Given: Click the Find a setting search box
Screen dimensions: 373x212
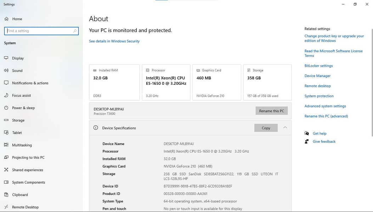Looking at the screenshot, I should coord(41,31).
